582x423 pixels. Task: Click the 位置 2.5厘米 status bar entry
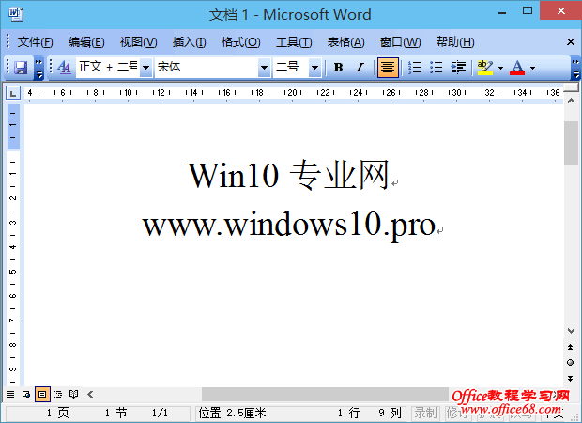pyautogui.click(x=233, y=413)
